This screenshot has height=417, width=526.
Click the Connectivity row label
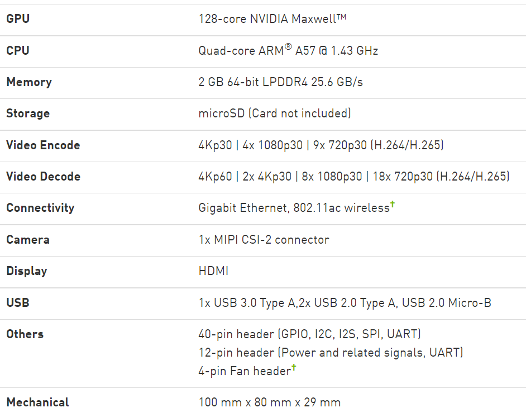tap(40, 208)
